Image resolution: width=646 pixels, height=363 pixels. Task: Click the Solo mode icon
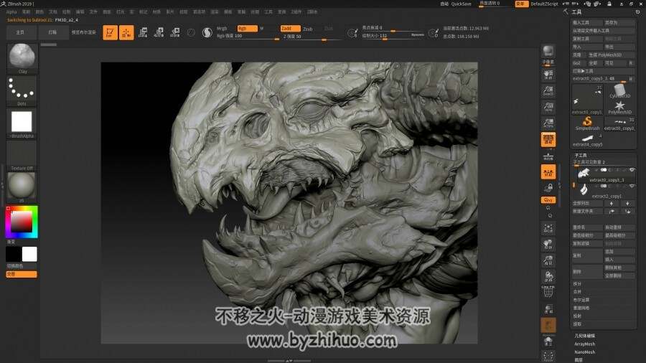548,340
